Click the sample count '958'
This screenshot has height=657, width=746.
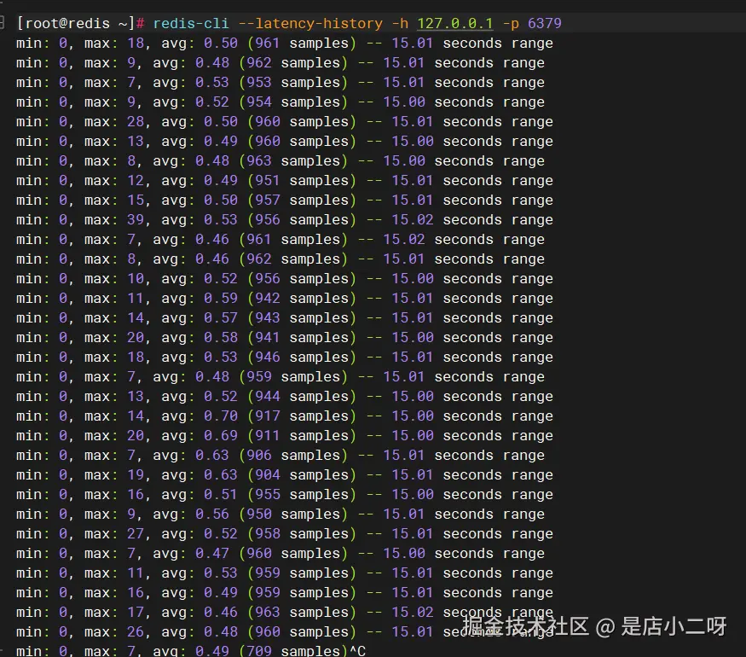pos(268,533)
